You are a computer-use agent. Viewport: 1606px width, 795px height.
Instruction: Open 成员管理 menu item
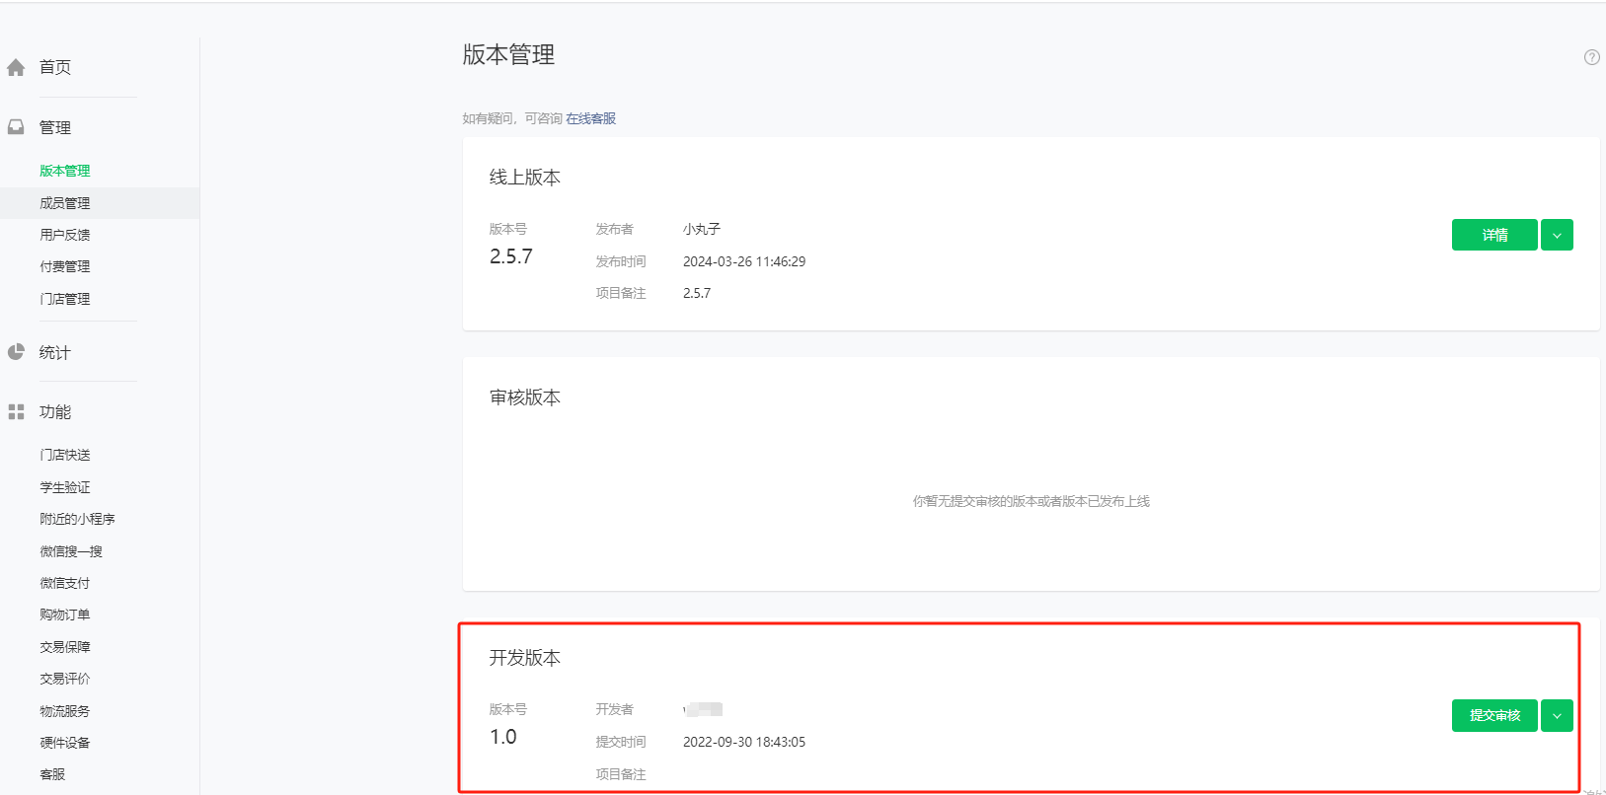click(65, 203)
